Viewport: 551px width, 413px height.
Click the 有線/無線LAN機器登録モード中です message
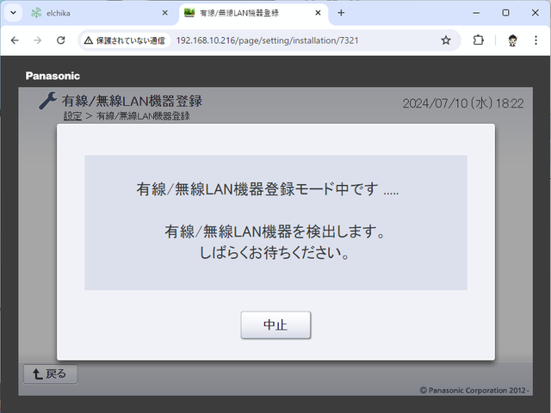click(x=268, y=189)
